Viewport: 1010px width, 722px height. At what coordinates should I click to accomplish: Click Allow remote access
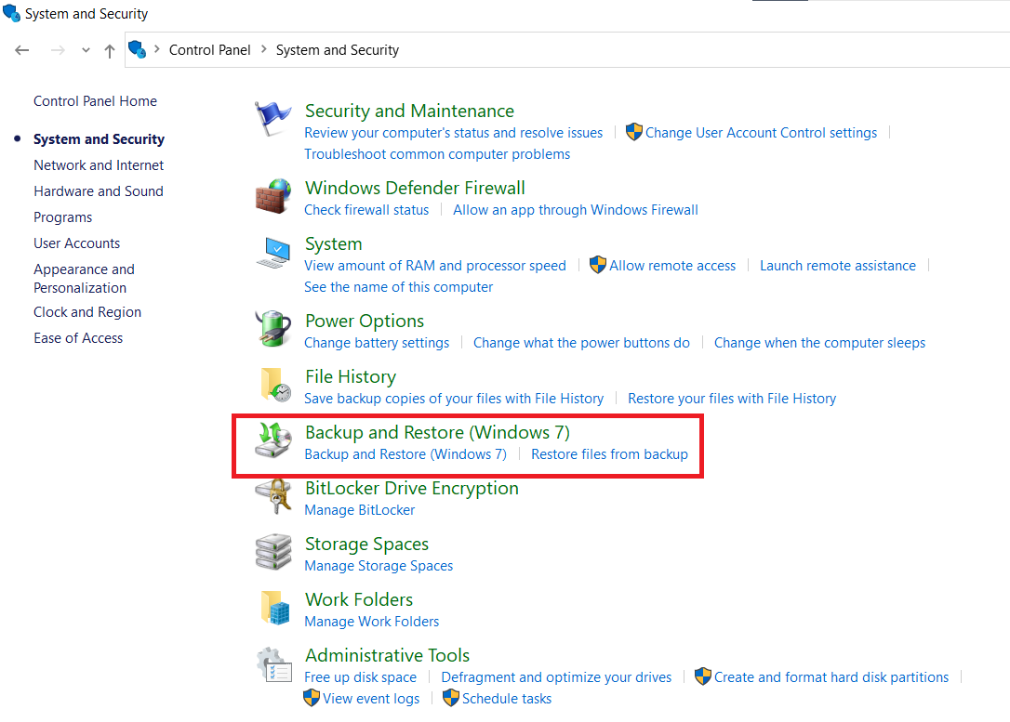(671, 265)
